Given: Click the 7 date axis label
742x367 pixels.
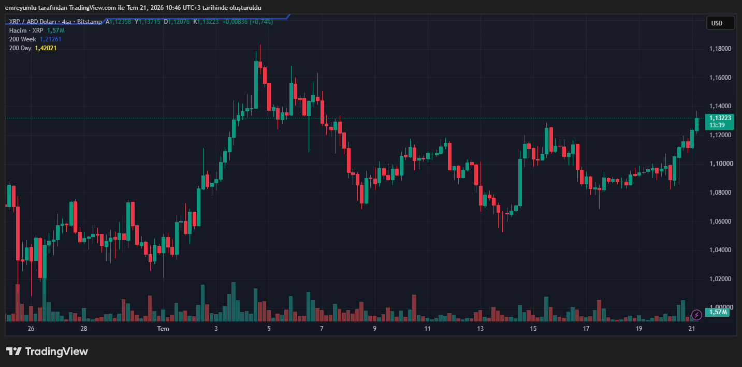Looking at the screenshot, I should pos(322,329).
